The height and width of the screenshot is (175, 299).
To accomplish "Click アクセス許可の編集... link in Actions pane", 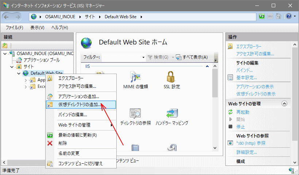I will (x=255, y=54).
